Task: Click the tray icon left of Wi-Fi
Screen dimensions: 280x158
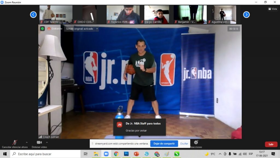Action: tap(235, 154)
